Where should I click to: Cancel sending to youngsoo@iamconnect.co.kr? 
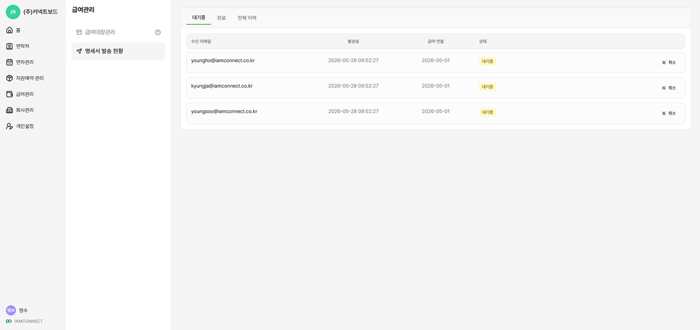click(669, 113)
